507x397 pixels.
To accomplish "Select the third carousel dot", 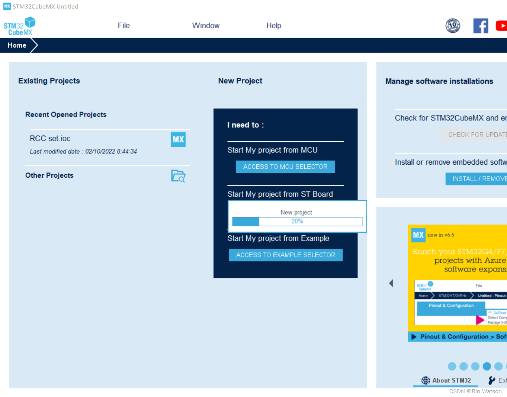I will pos(475,366).
